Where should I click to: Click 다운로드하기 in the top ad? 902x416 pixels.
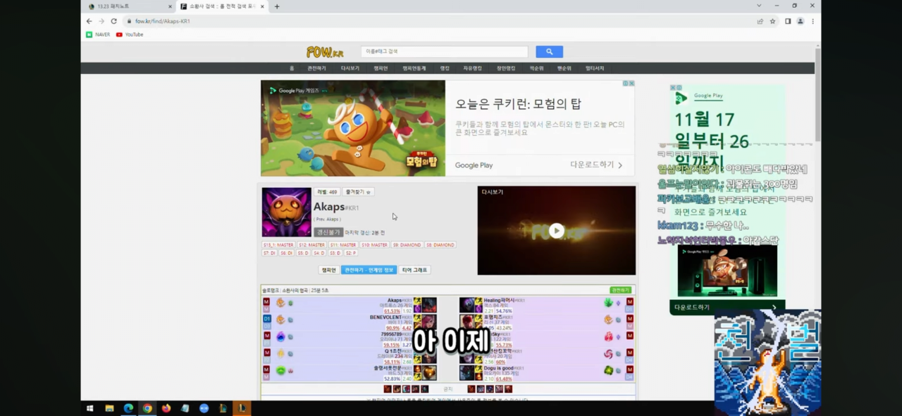click(x=596, y=165)
